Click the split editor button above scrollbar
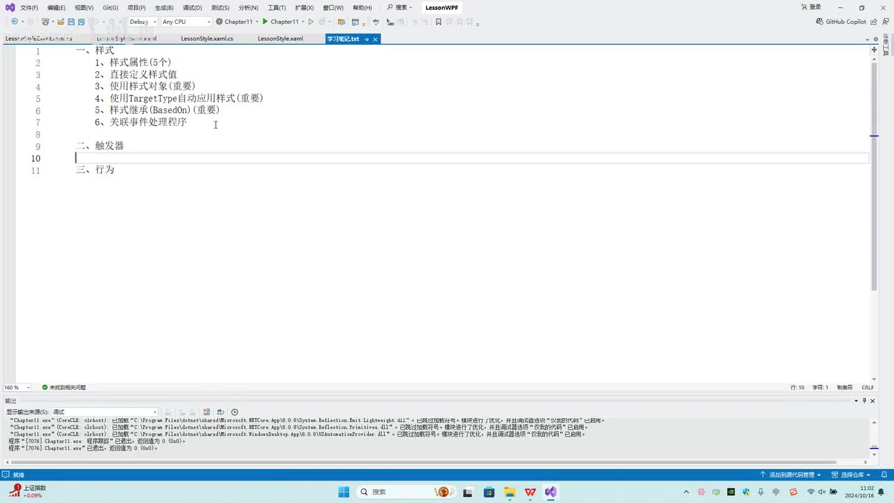 [x=874, y=50]
